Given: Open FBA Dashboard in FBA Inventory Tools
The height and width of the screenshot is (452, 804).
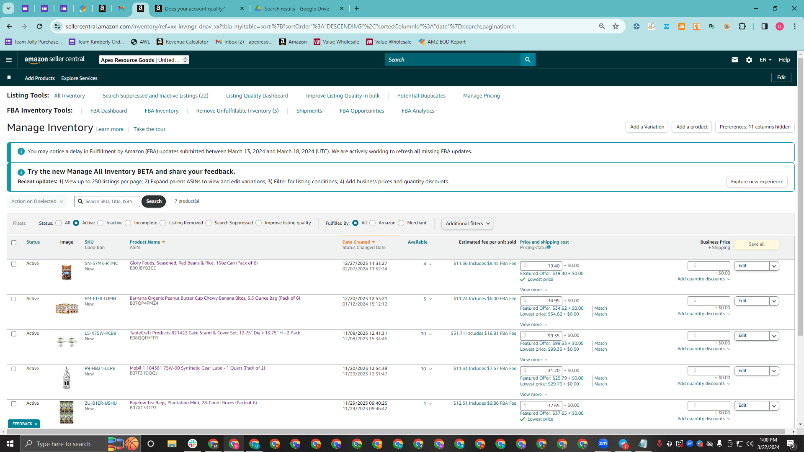Looking at the screenshot, I should (108, 111).
